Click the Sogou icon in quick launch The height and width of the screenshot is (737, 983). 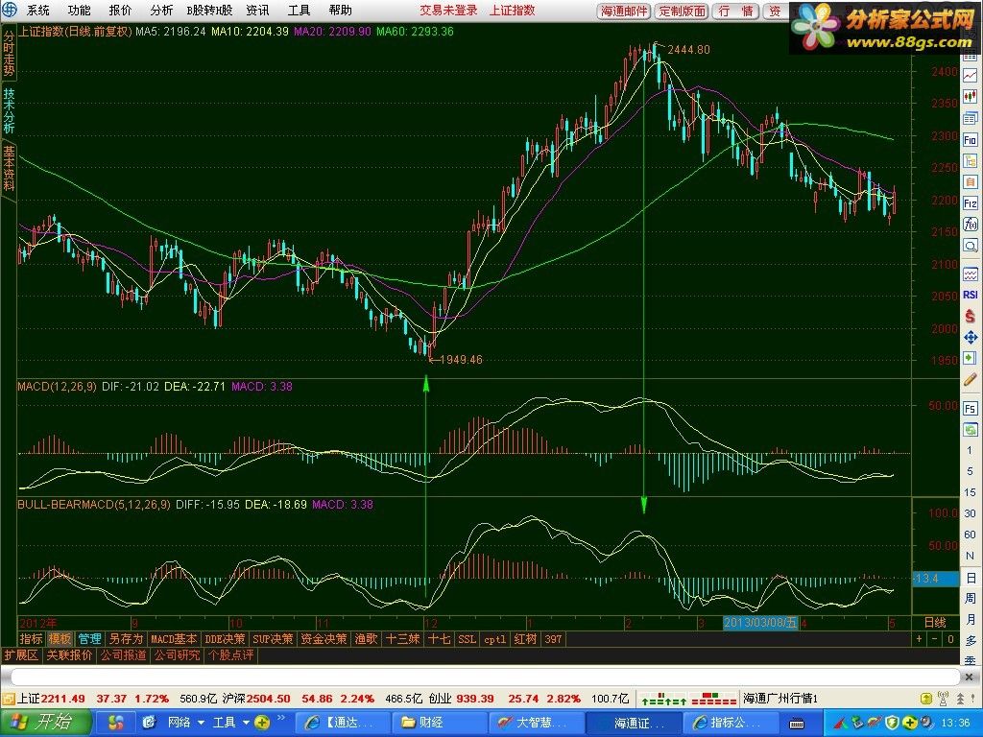[116, 723]
